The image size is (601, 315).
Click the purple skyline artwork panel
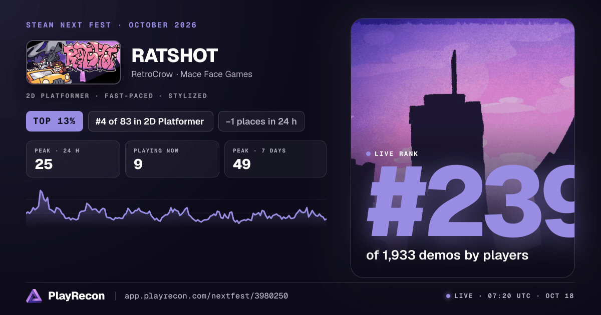[463, 148]
